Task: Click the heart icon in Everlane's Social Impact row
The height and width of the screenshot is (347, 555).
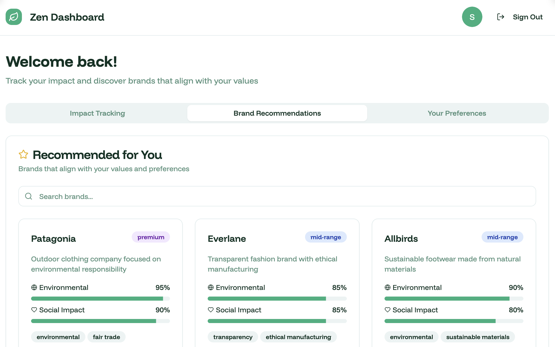Action: [x=211, y=310]
